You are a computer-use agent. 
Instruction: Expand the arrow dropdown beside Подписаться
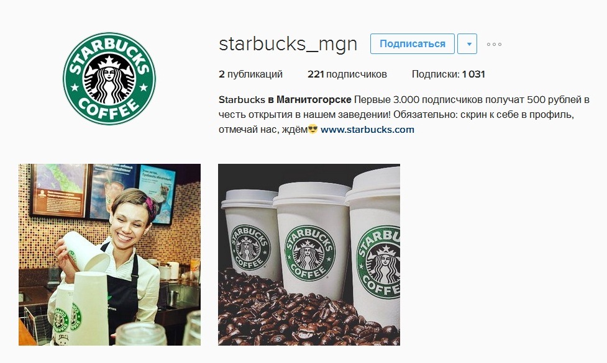pos(467,43)
